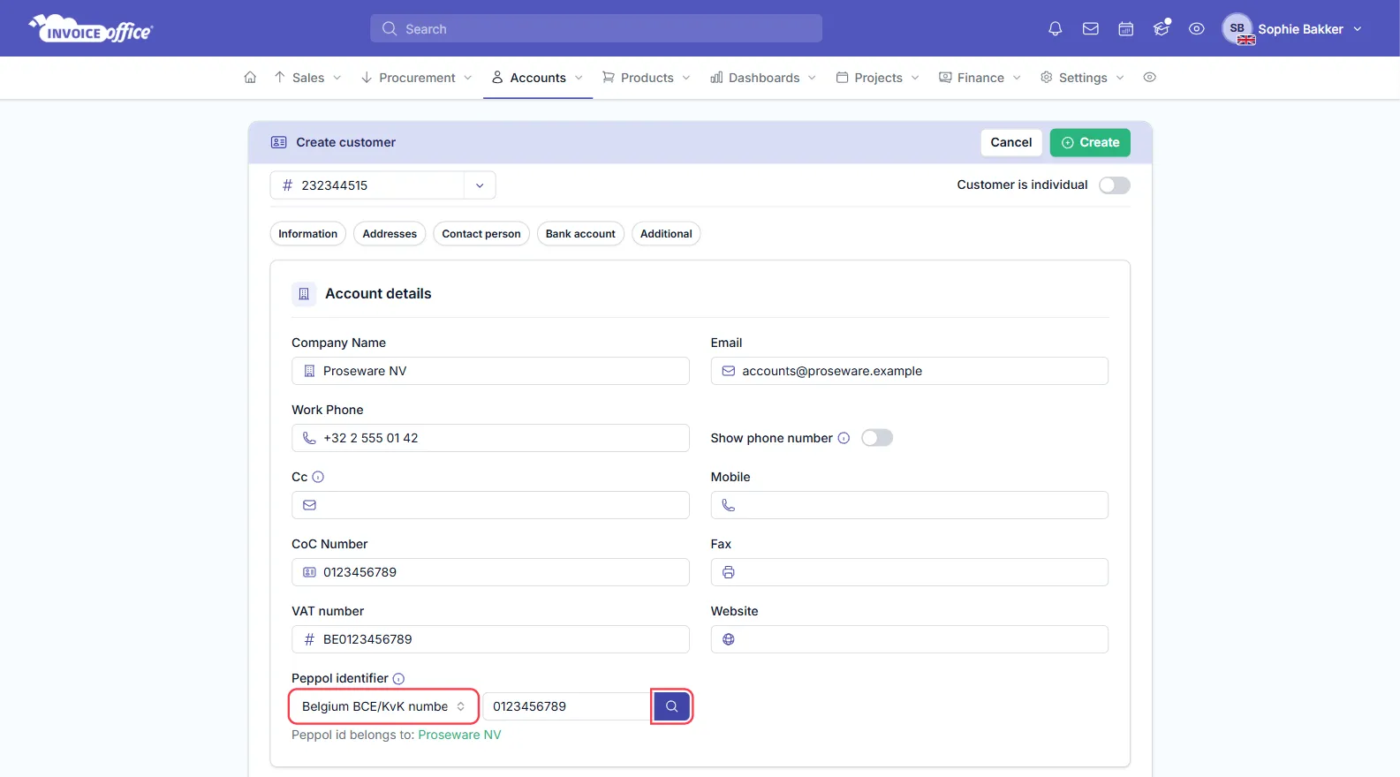Click the Cancel button
This screenshot has height=777, width=1400.
click(1011, 143)
